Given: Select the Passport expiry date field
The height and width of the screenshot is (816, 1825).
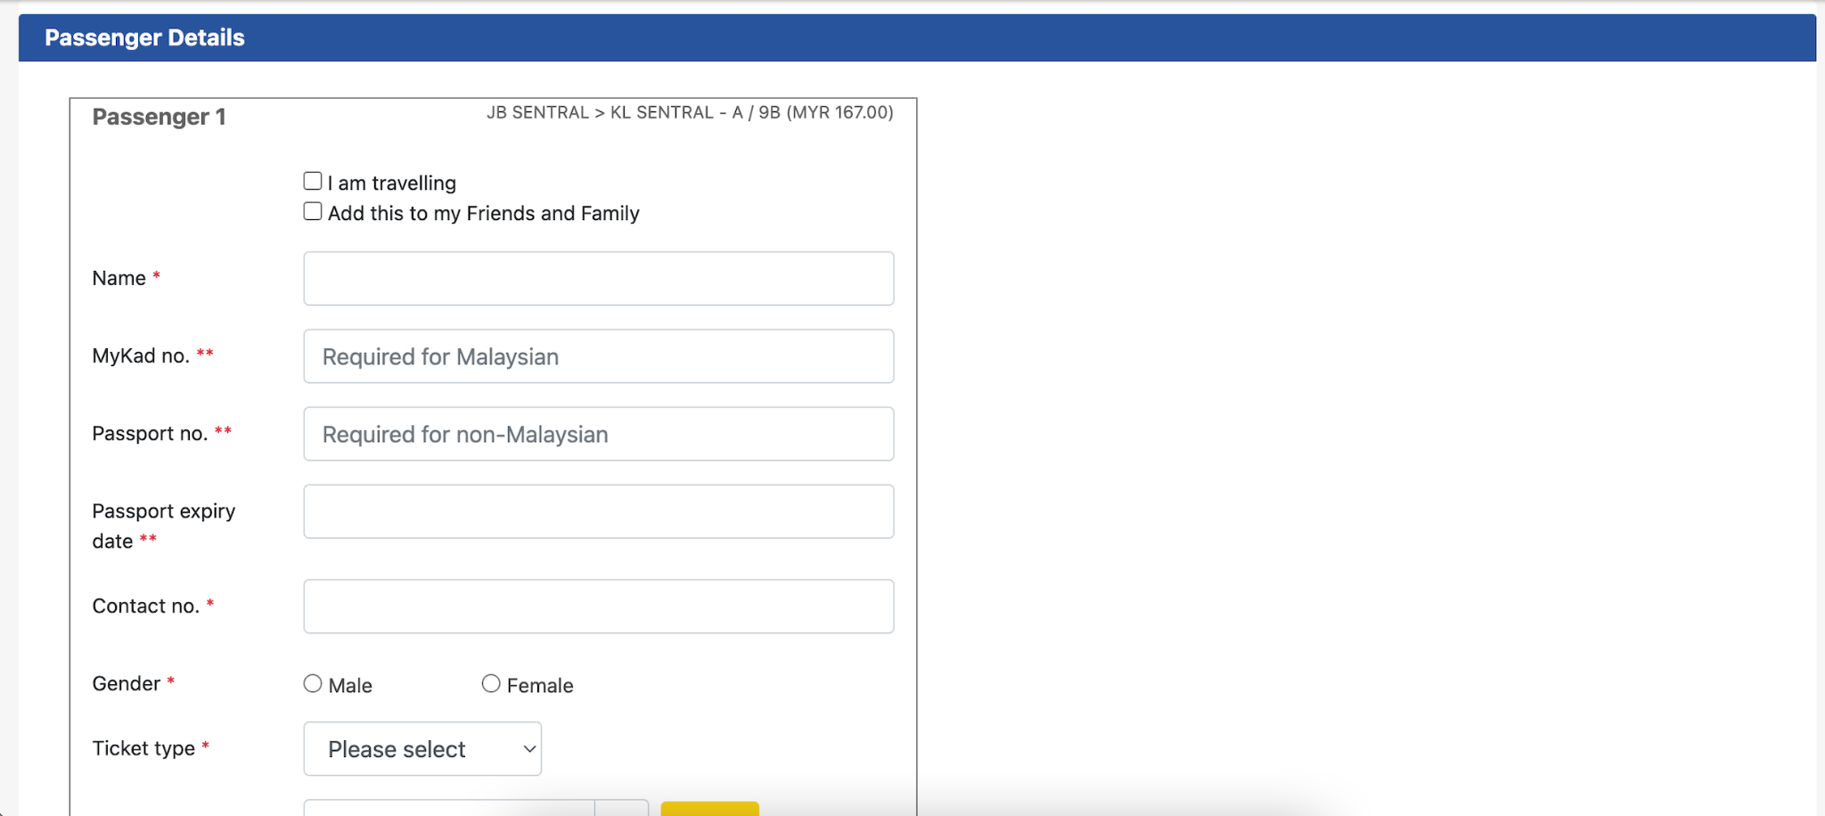Looking at the screenshot, I should tap(598, 511).
